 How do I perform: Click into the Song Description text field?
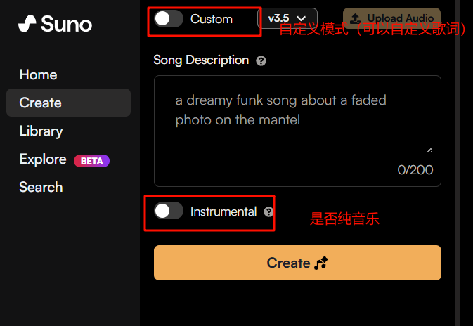coord(297,131)
